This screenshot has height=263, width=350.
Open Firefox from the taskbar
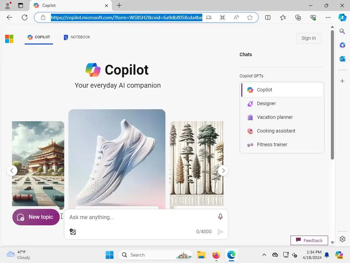pyautogui.click(x=216, y=255)
